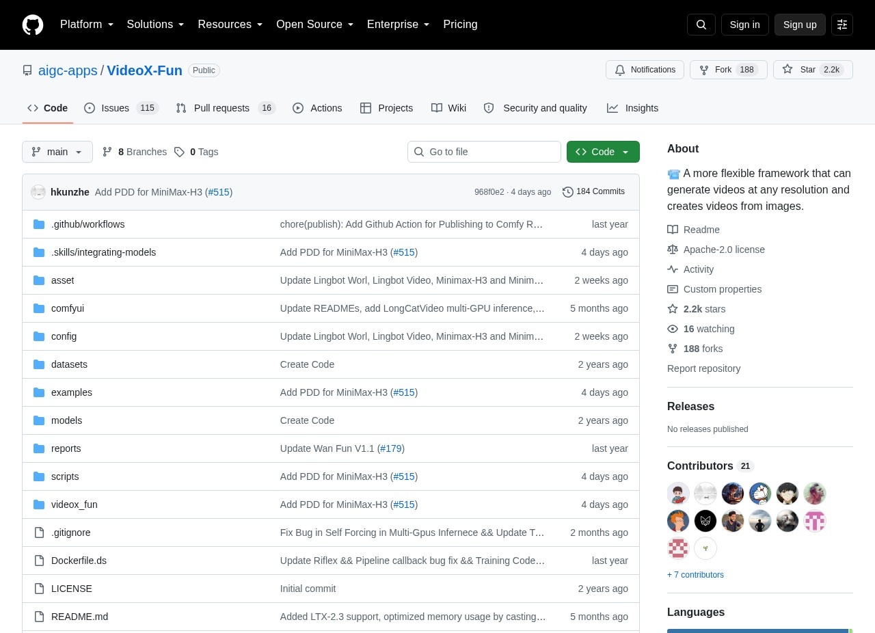Click hkunzhe's avatar in the commit bar

coord(38,192)
